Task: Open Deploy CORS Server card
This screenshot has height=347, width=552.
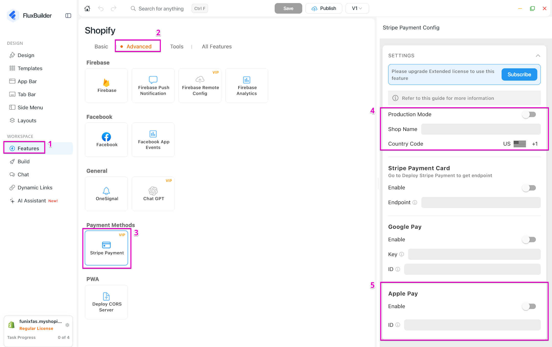Action: pyautogui.click(x=106, y=302)
